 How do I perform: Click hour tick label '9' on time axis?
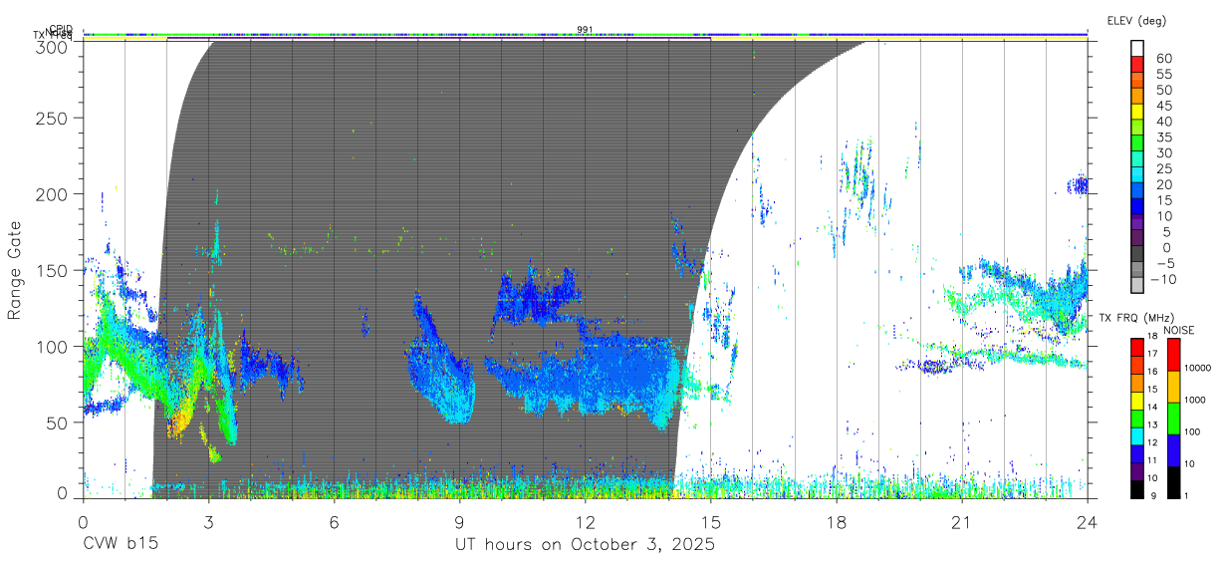pos(459,522)
